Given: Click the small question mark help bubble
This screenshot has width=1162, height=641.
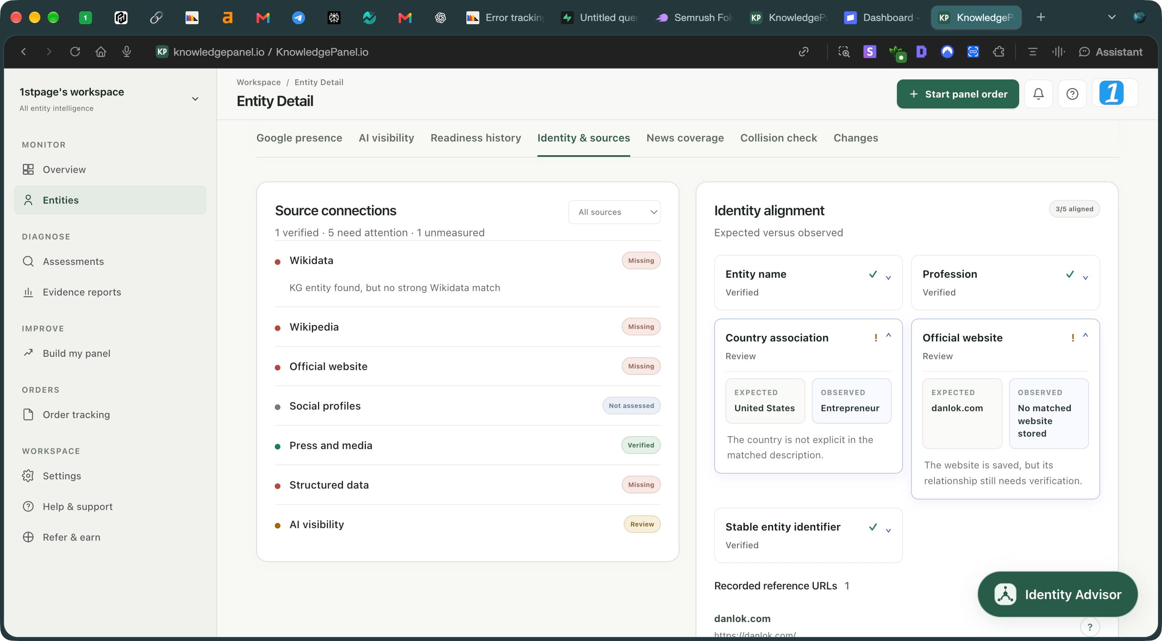Looking at the screenshot, I should tap(1089, 626).
